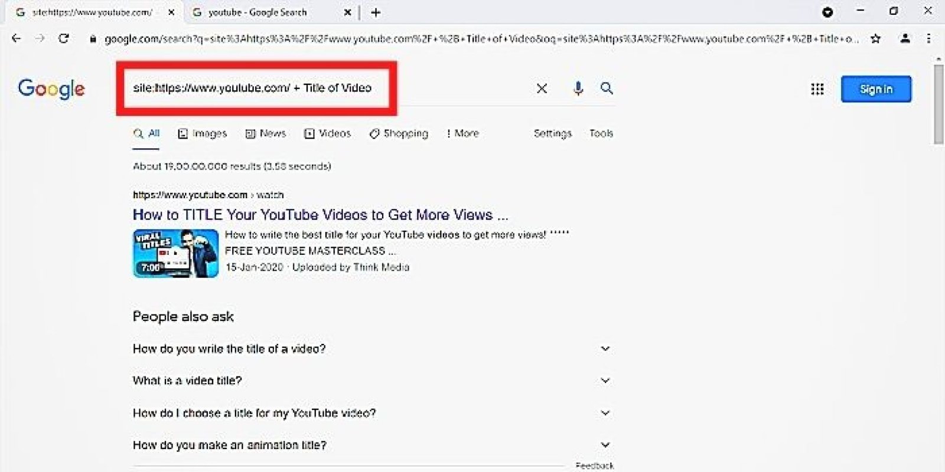Click the address bar URL
The width and height of the screenshot is (945, 472).
click(x=480, y=39)
